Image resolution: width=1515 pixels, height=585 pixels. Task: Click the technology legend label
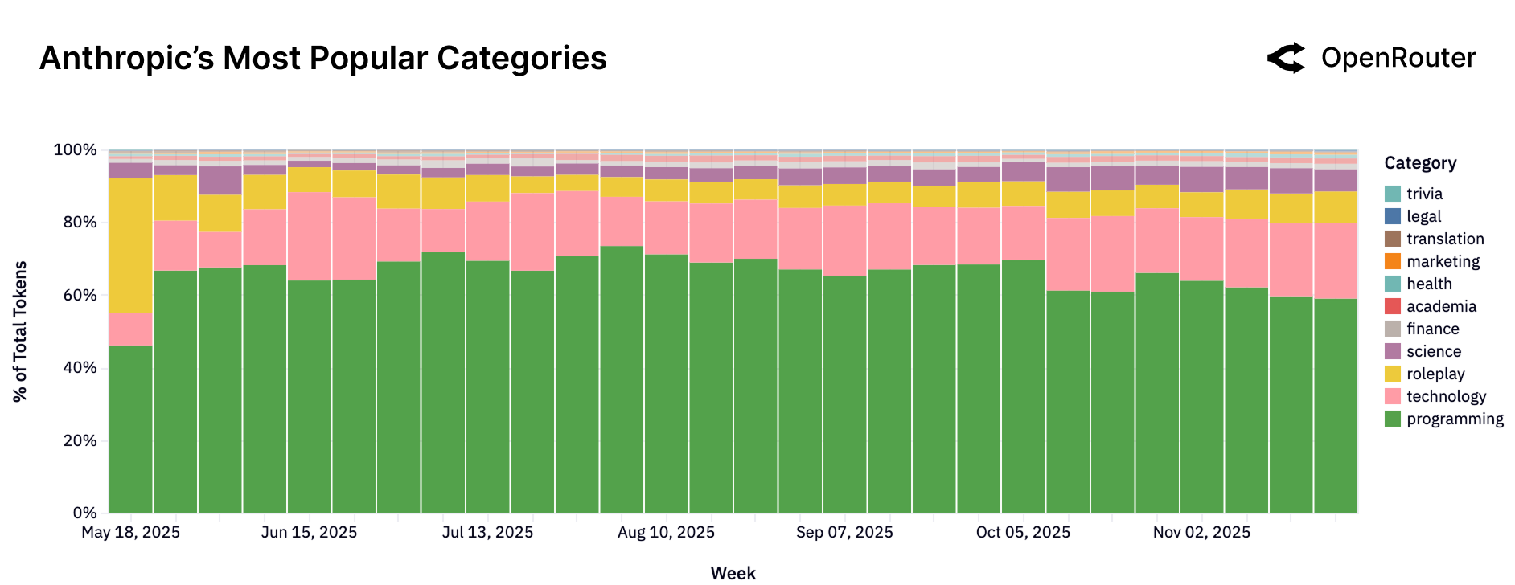tap(1446, 396)
